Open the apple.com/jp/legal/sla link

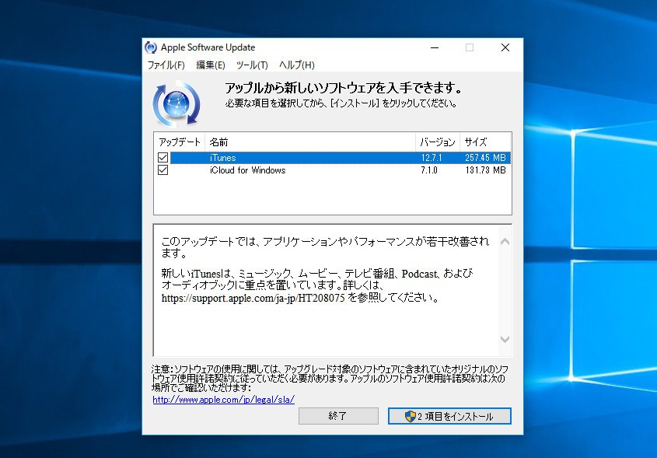click(223, 400)
